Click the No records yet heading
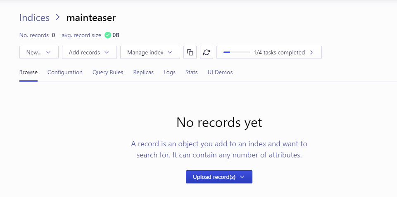397x197 pixels. coord(219,122)
